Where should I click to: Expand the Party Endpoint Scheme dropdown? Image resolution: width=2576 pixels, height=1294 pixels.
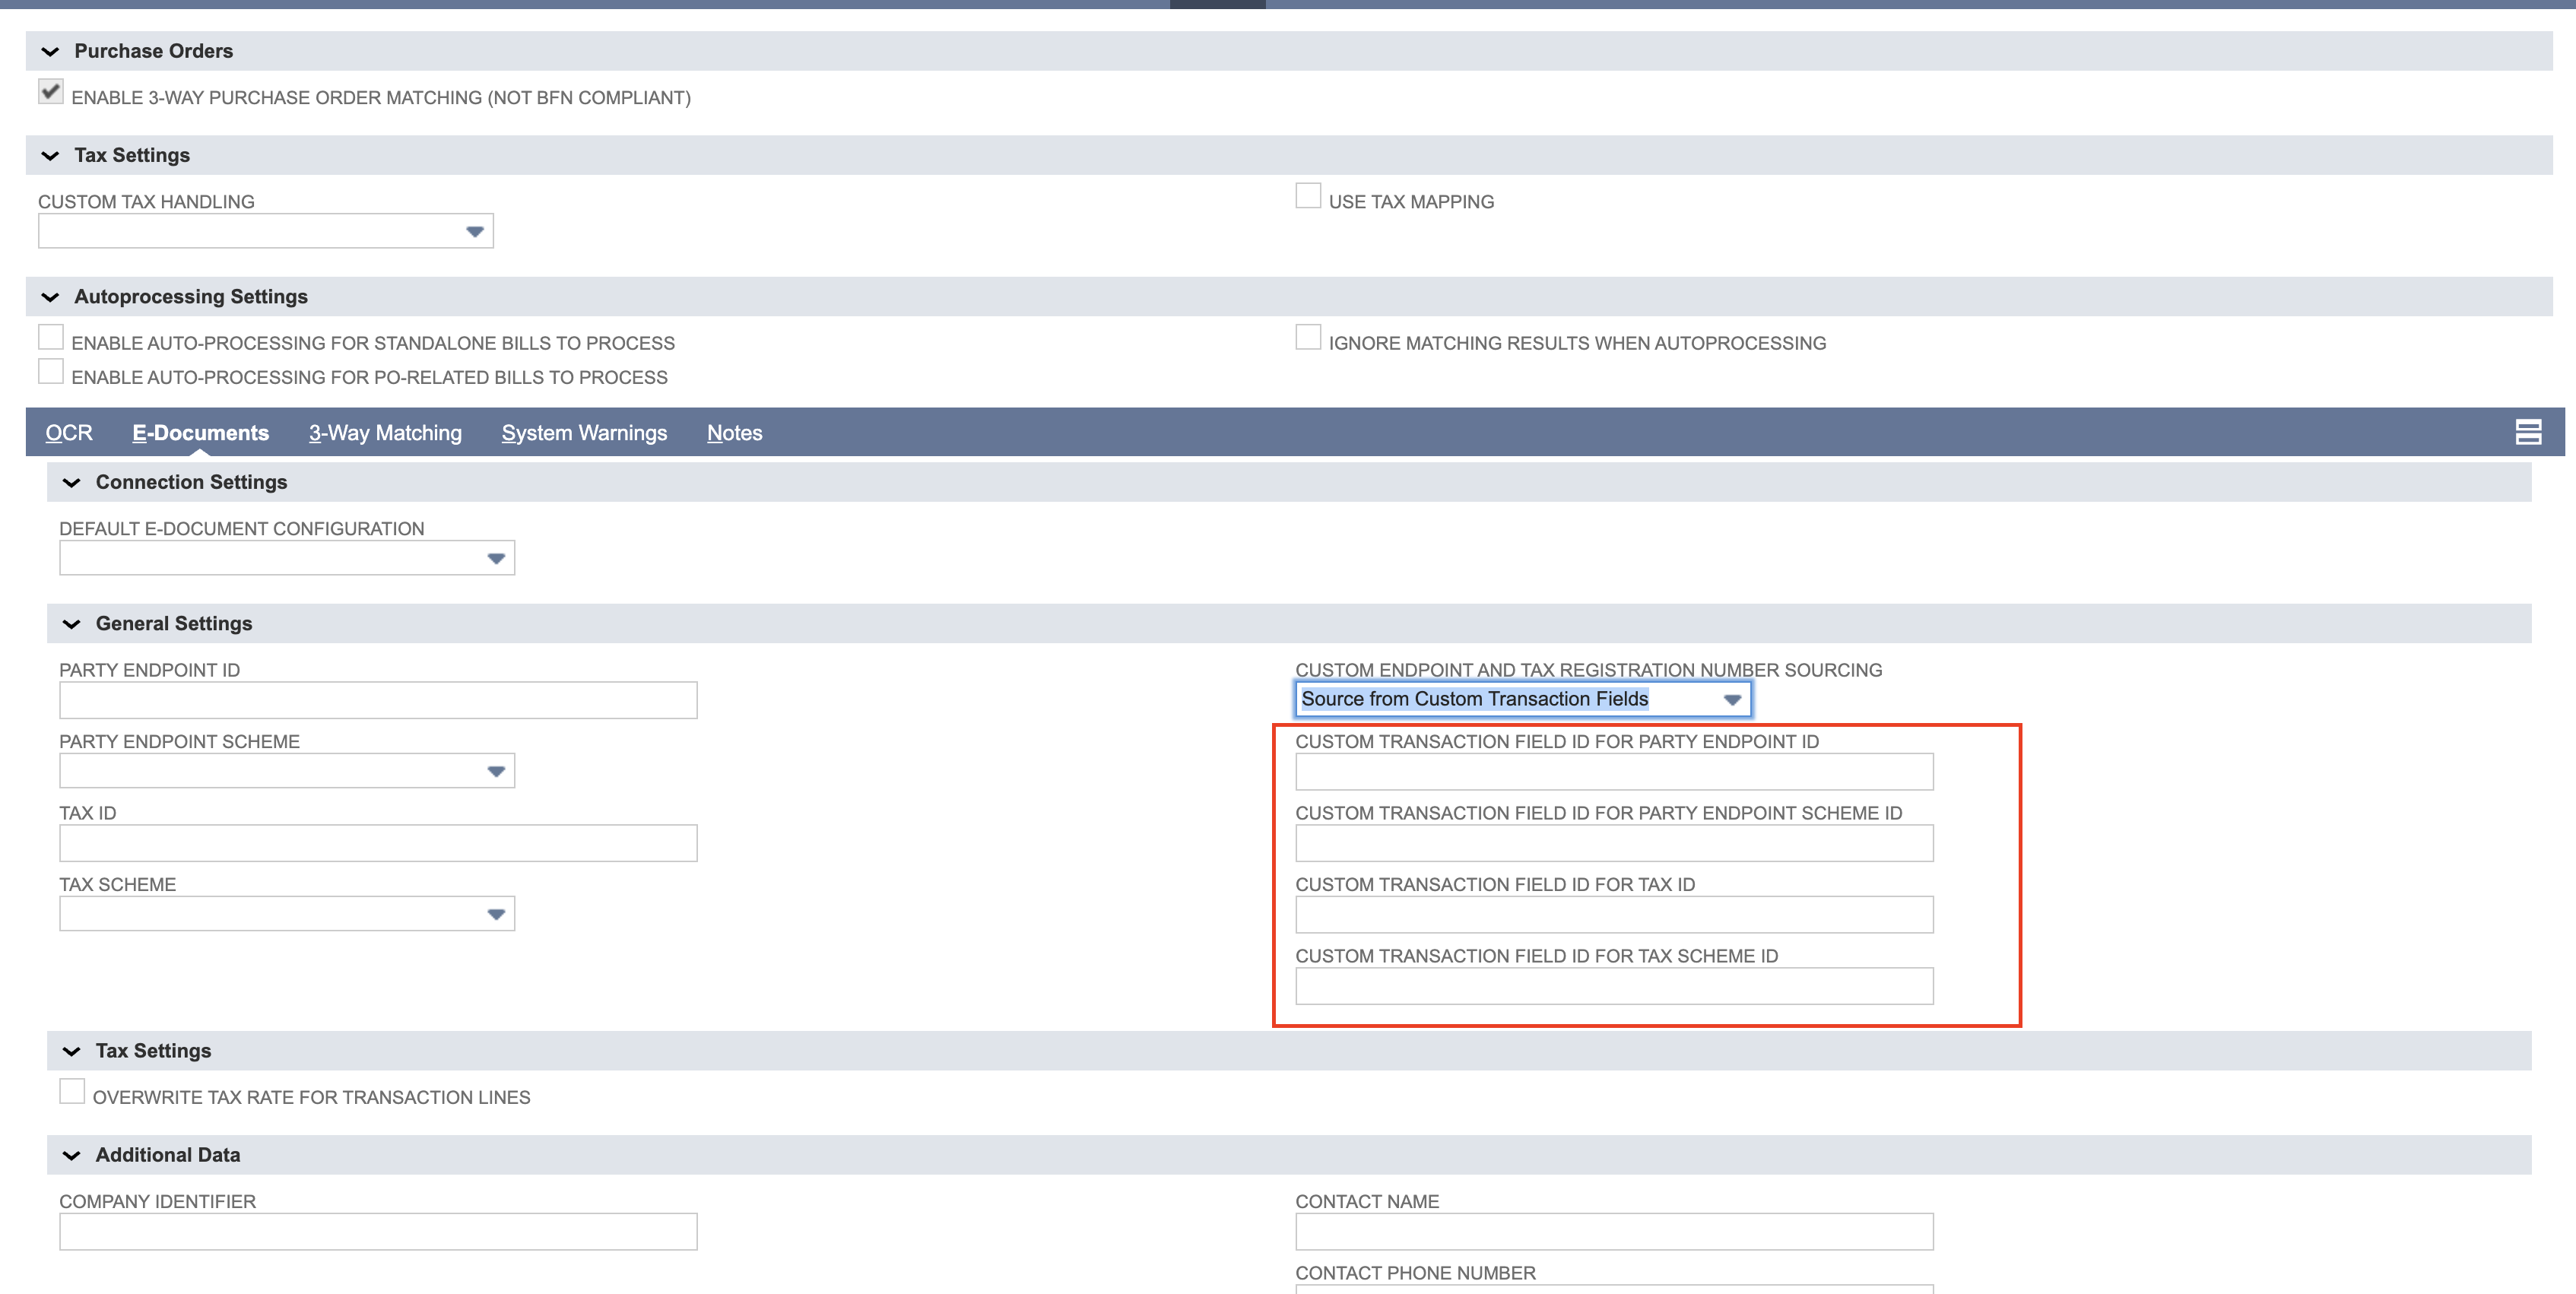click(x=287, y=771)
